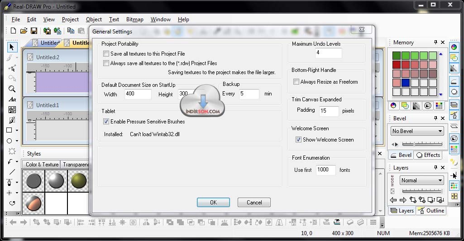
Task: Click the palette grid icon under Memory swatches
Action: click(439, 105)
